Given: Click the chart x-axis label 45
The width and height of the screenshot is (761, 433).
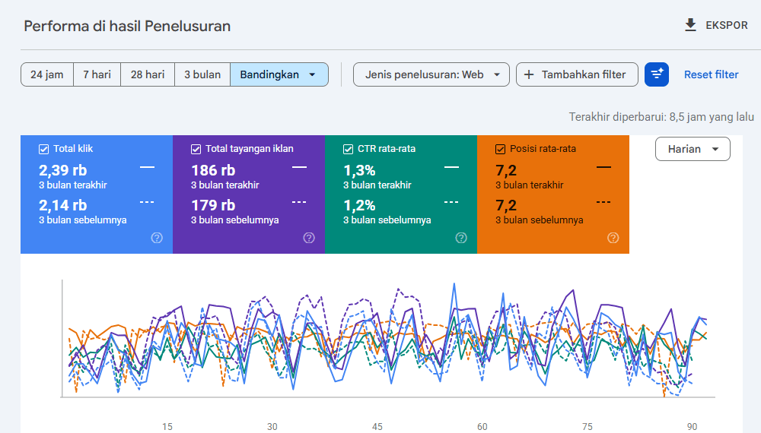Looking at the screenshot, I should (x=377, y=427).
